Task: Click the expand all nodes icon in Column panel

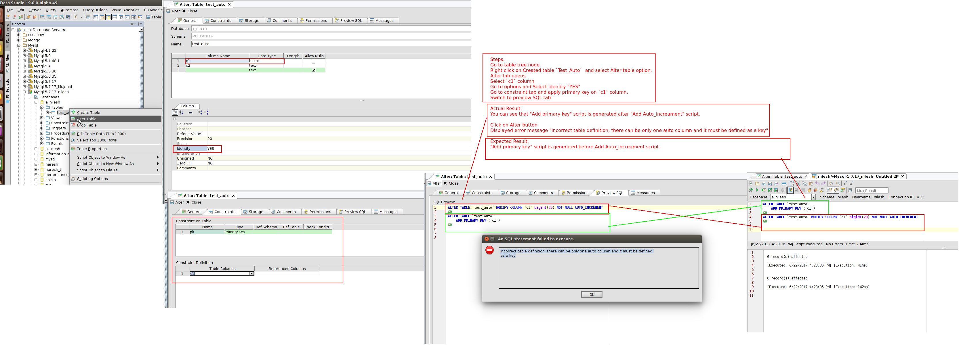Action: coord(200,112)
